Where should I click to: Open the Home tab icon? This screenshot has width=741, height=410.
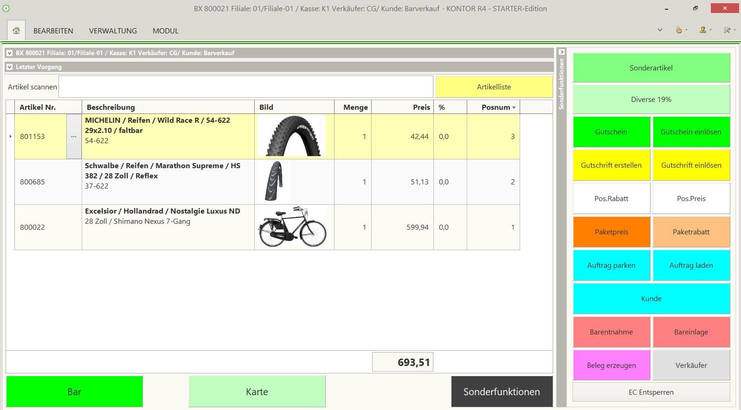[16, 31]
